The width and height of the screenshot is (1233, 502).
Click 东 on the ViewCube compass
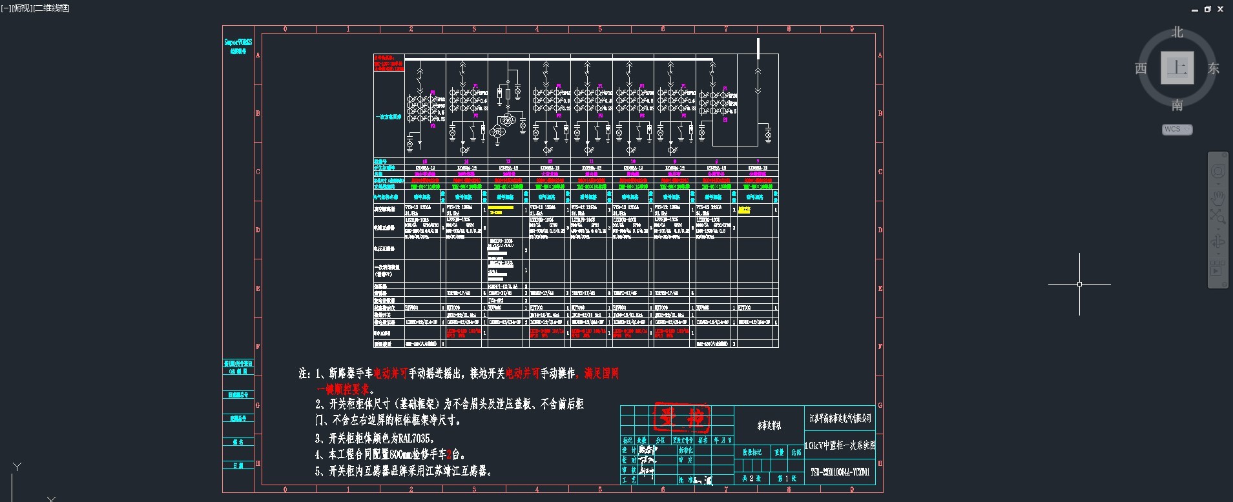click(1214, 68)
